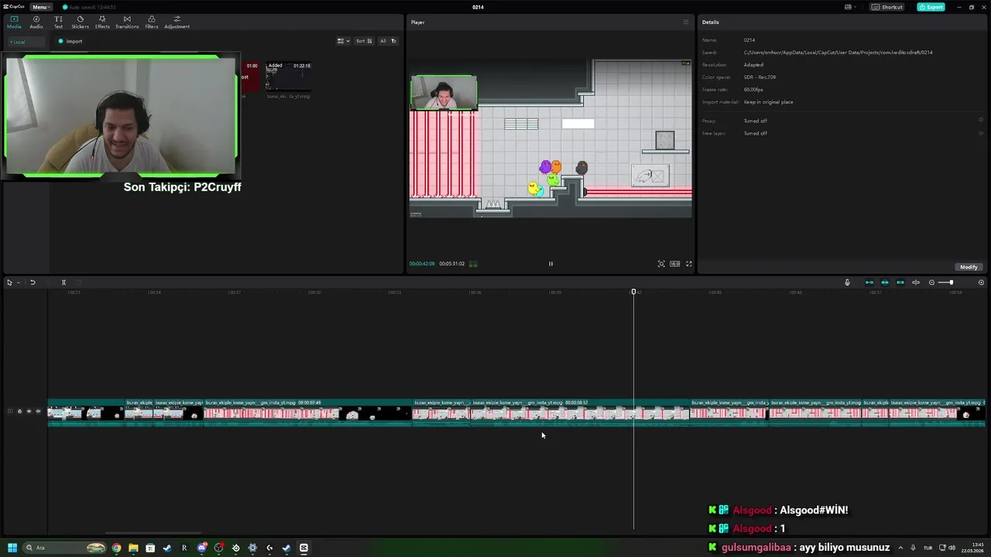
Task: Click the Undo icon in timeline toolbar
Action: [x=33, y=282]
